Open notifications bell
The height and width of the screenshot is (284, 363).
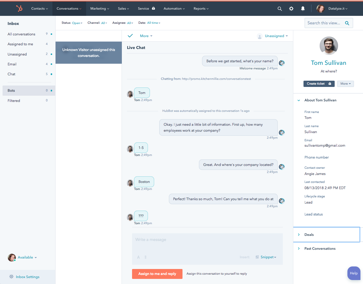click(x=303, y=9)
